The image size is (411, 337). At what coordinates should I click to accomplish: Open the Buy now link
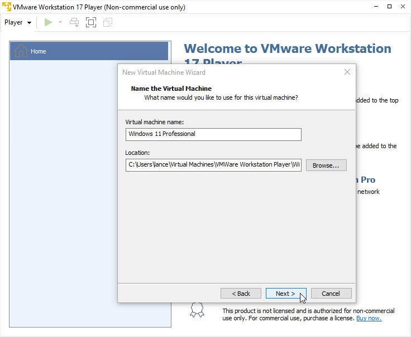click(x=369, y=318)
